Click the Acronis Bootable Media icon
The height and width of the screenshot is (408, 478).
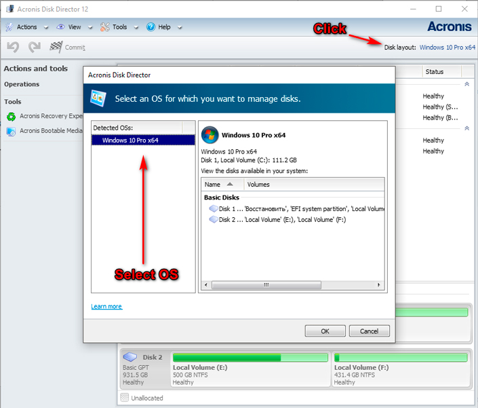pyautogui.click(x=12, y=132)
